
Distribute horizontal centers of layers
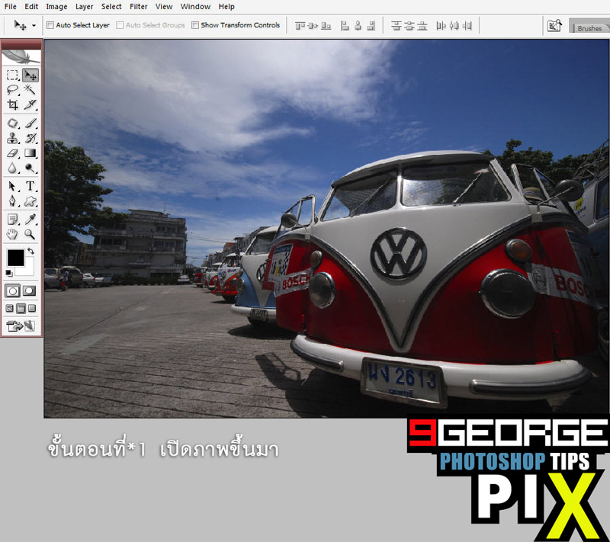(454, 26)
